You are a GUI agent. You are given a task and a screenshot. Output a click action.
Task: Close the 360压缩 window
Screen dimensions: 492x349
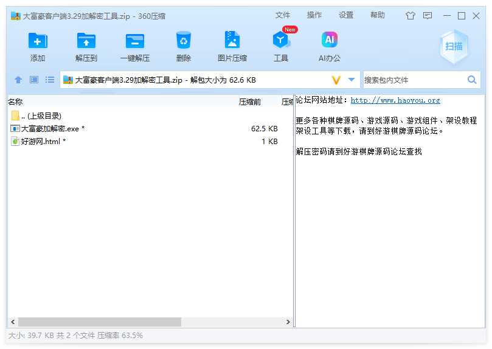476,16
